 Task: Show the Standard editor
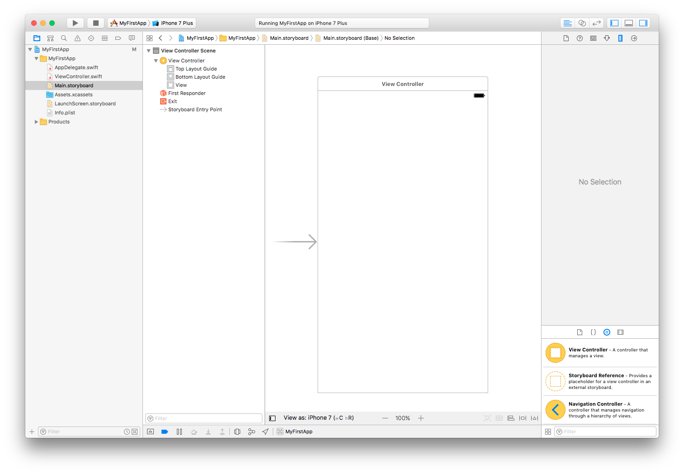tap(568, 23)
